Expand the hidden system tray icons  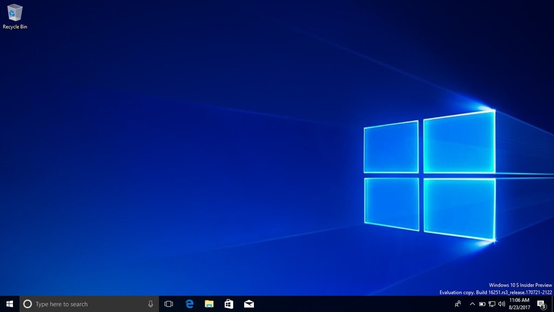(472, 304)
